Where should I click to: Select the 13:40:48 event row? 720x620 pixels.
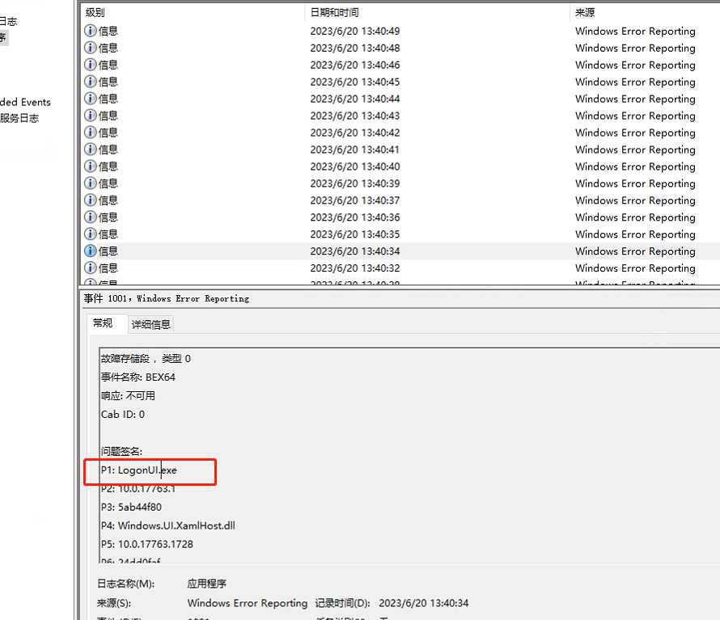click(x=324, y=47)
